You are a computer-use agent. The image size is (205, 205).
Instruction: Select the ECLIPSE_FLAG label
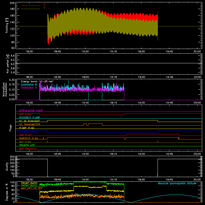click(28, 131)
